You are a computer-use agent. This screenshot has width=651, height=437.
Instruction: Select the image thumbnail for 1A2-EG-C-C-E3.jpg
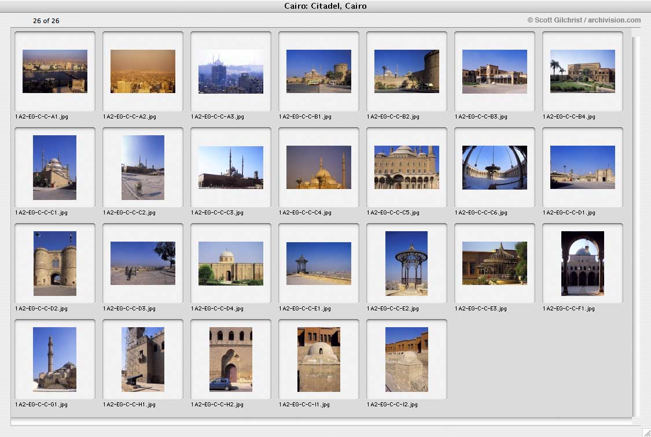tap(495, 263)
